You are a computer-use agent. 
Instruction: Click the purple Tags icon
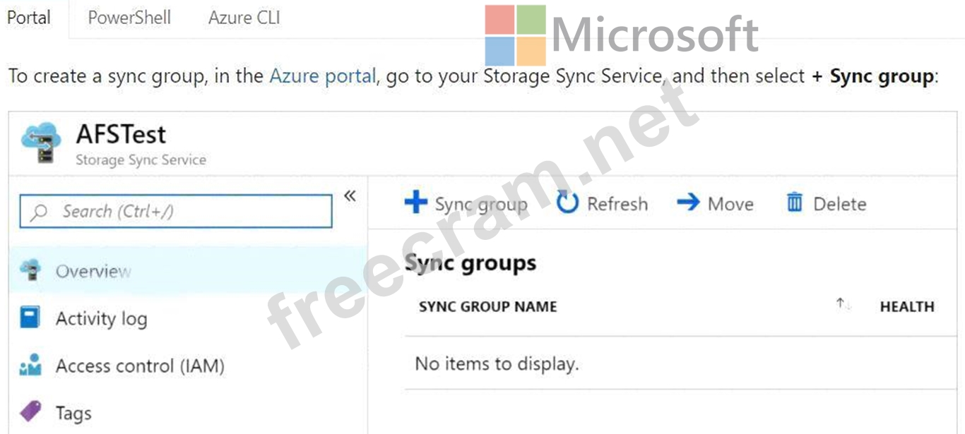(x=30, y=412)
